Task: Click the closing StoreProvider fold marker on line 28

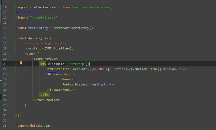Action: click(x=16, y=100)
